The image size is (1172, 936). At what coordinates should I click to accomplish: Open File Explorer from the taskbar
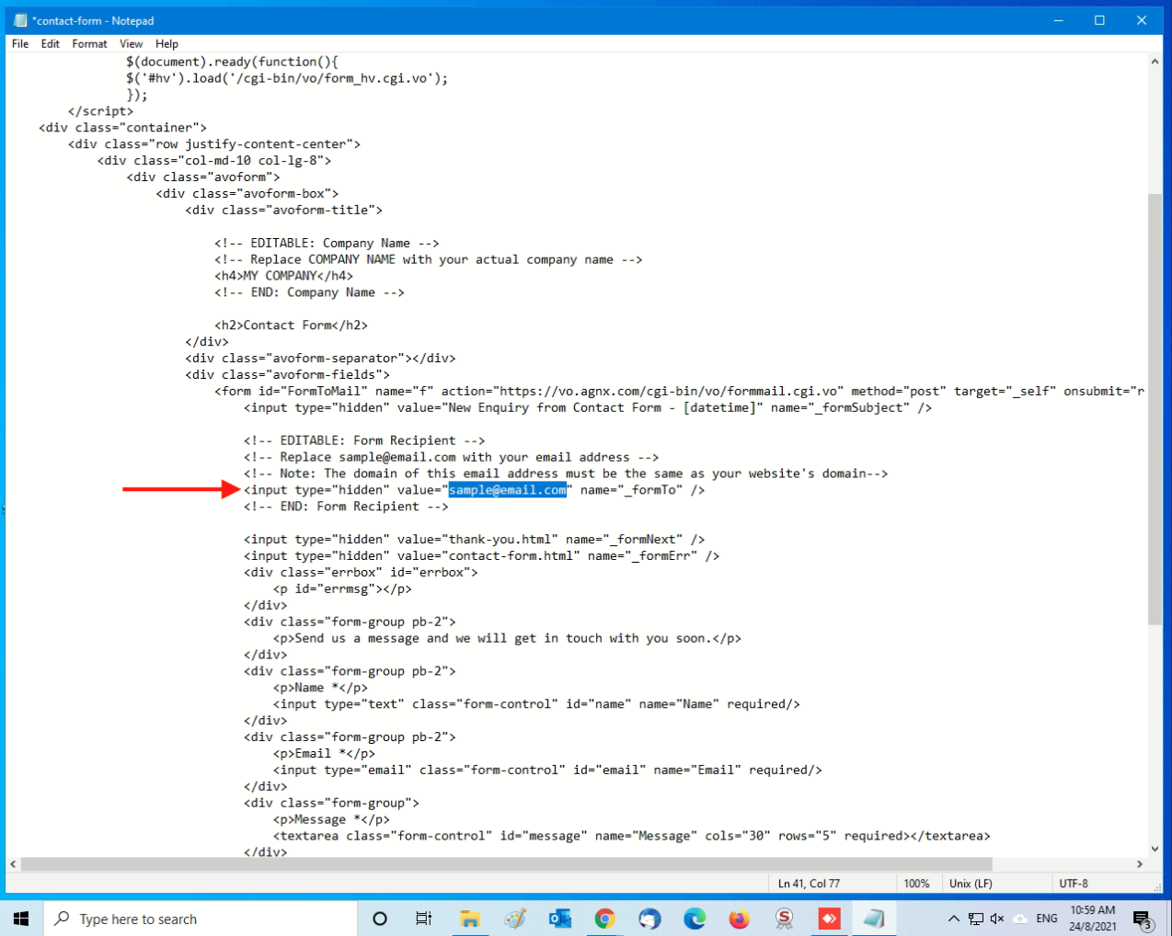coord(470,919)
